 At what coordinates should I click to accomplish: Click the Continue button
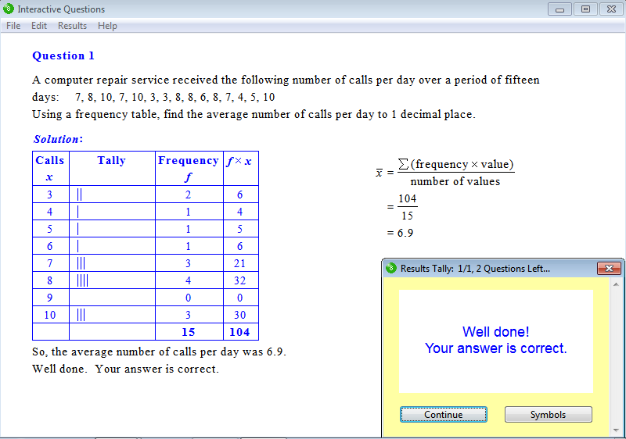click(443, 414)
